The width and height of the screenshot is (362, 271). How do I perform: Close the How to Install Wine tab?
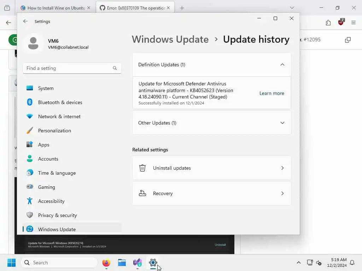point(89,8)
